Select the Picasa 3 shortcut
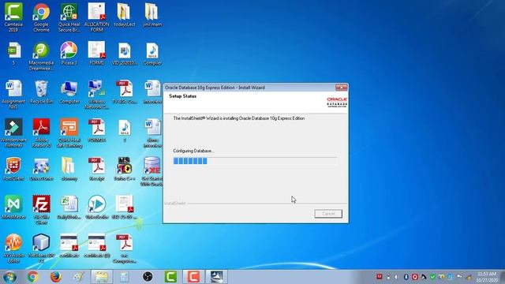 [69, 54]
